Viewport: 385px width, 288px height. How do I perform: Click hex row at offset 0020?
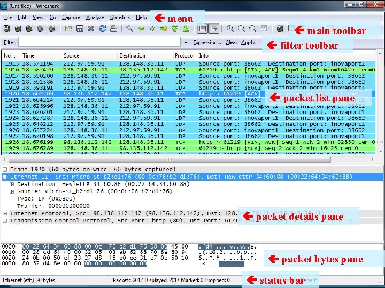click(x=129, y=258)
